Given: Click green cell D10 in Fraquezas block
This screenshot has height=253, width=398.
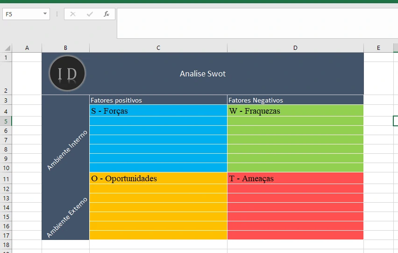Looking at the screenshot, I should 295,168.
